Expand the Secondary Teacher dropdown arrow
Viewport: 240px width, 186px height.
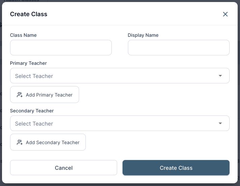220,124
